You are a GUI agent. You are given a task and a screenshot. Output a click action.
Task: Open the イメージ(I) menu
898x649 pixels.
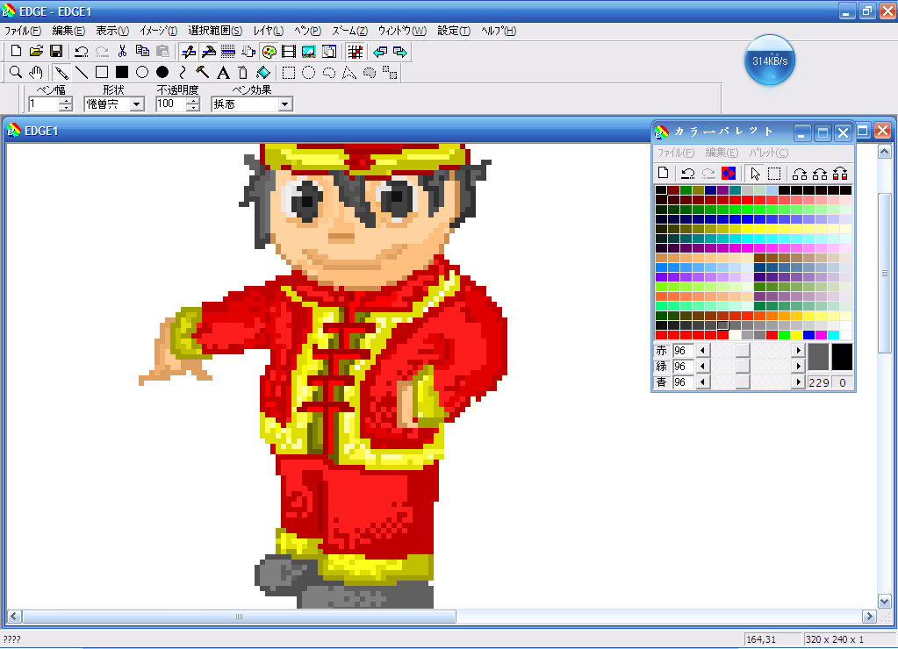[x=159, y=31]
